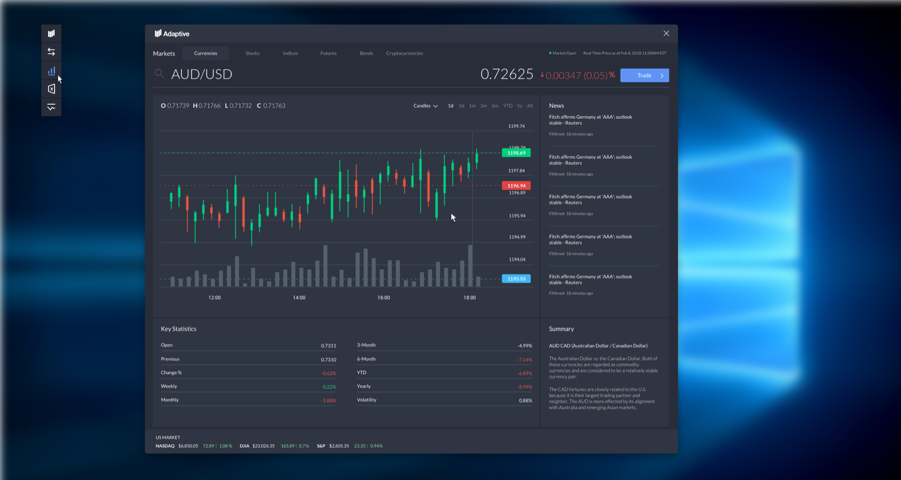The height and width of the screenshot is (480, 901).
Task: Click the S&P ticker in US Market bar
Action: pos(350,446)
